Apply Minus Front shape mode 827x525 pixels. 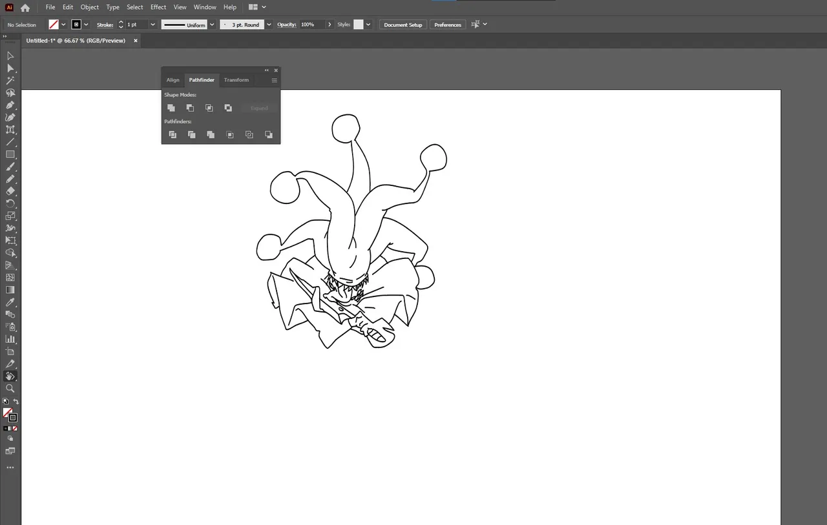tap(190, 108)
